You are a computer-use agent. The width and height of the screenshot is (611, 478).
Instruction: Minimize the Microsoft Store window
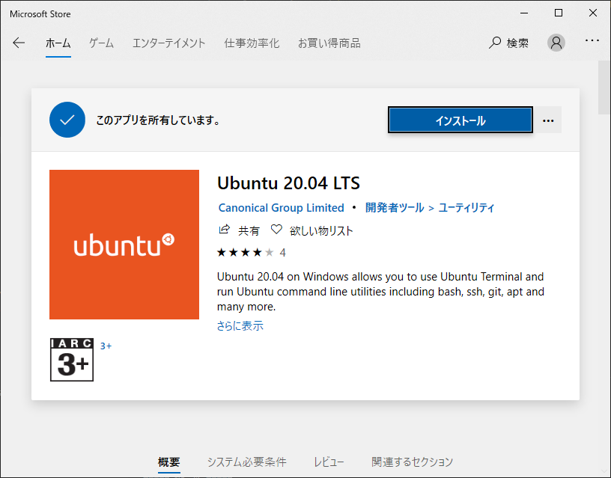[x=524, y=13]
